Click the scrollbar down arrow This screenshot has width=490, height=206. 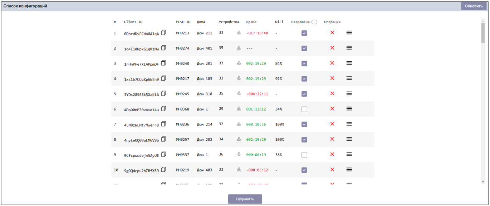click(483, 182)
